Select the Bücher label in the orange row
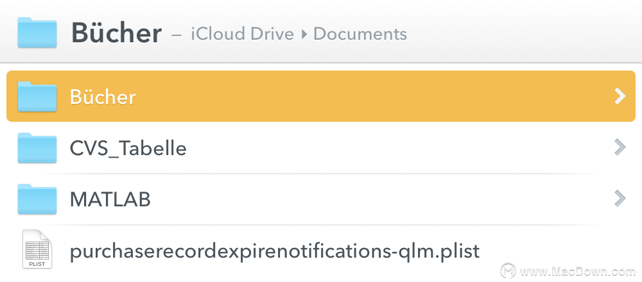Image resolution: width=642 pixels, height=282 pixels. coord(103,97)
